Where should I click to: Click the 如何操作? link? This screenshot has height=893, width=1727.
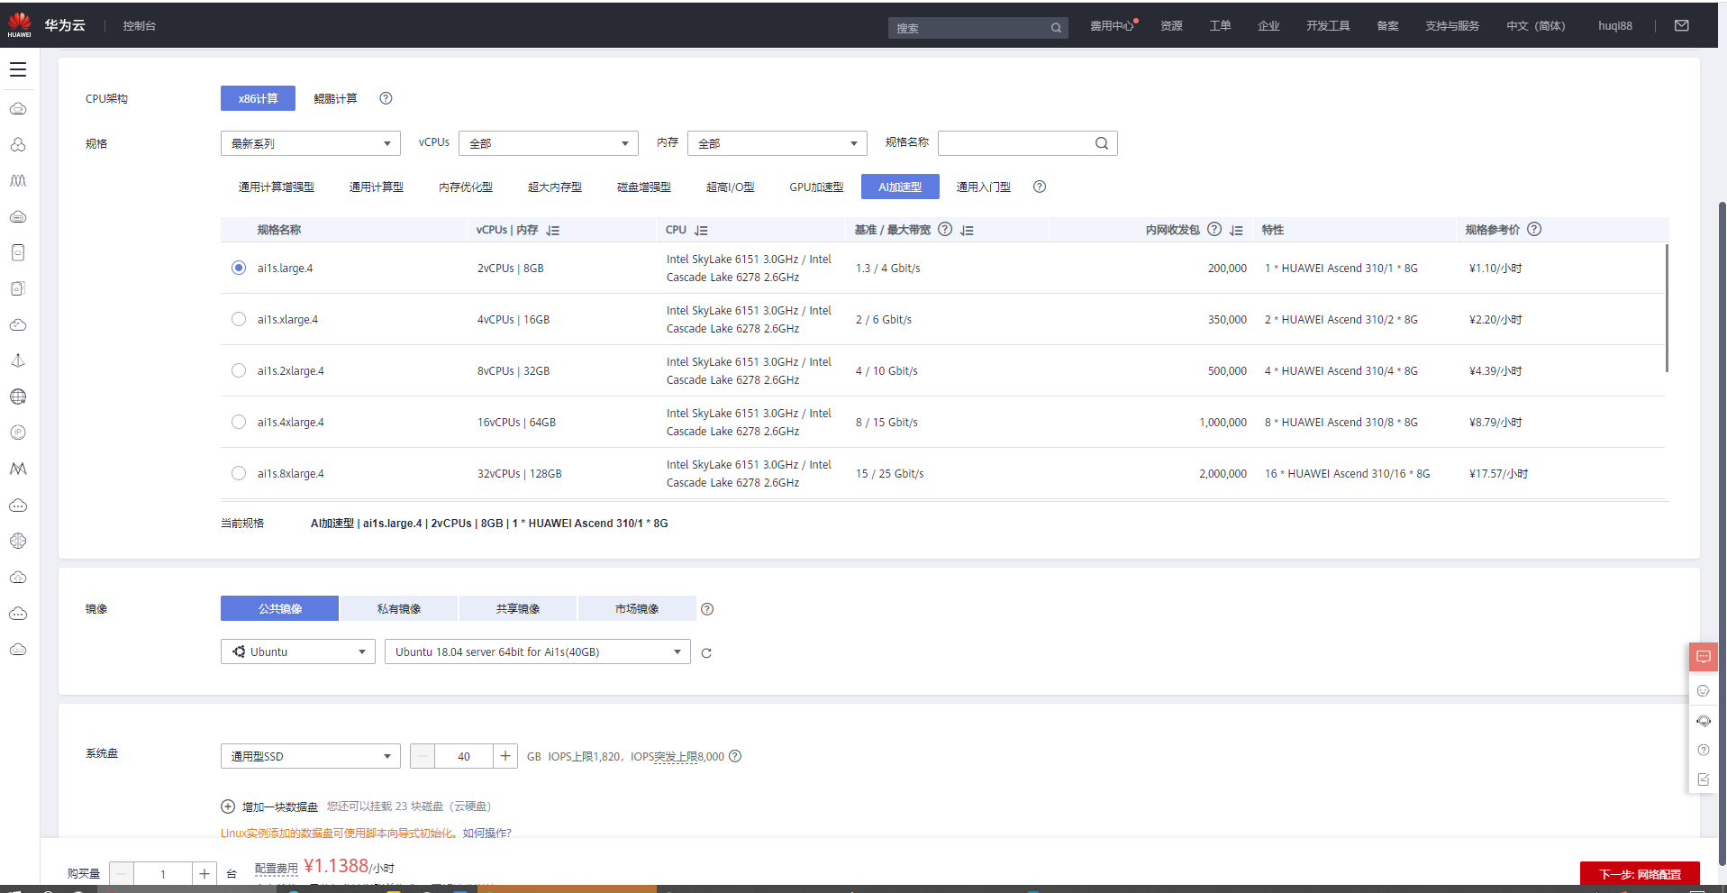click(486, 834)
